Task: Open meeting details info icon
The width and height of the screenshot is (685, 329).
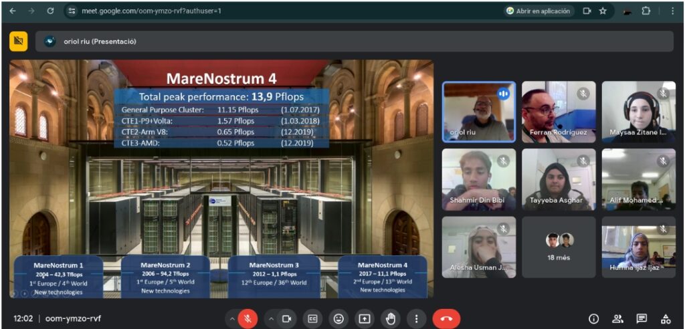Action: 593,319
